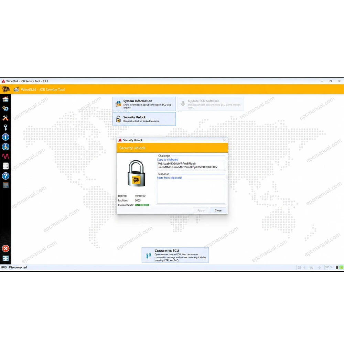This screenshot has height=344, width=344.
Task: Select the blue round technician icon
Action: pyautogui.click(x=6, y=147)
